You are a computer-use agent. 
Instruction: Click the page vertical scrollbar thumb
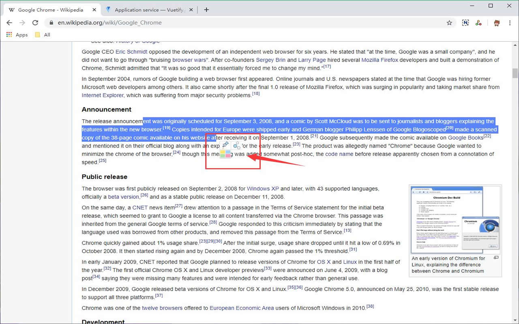click(x=515, y=73)
